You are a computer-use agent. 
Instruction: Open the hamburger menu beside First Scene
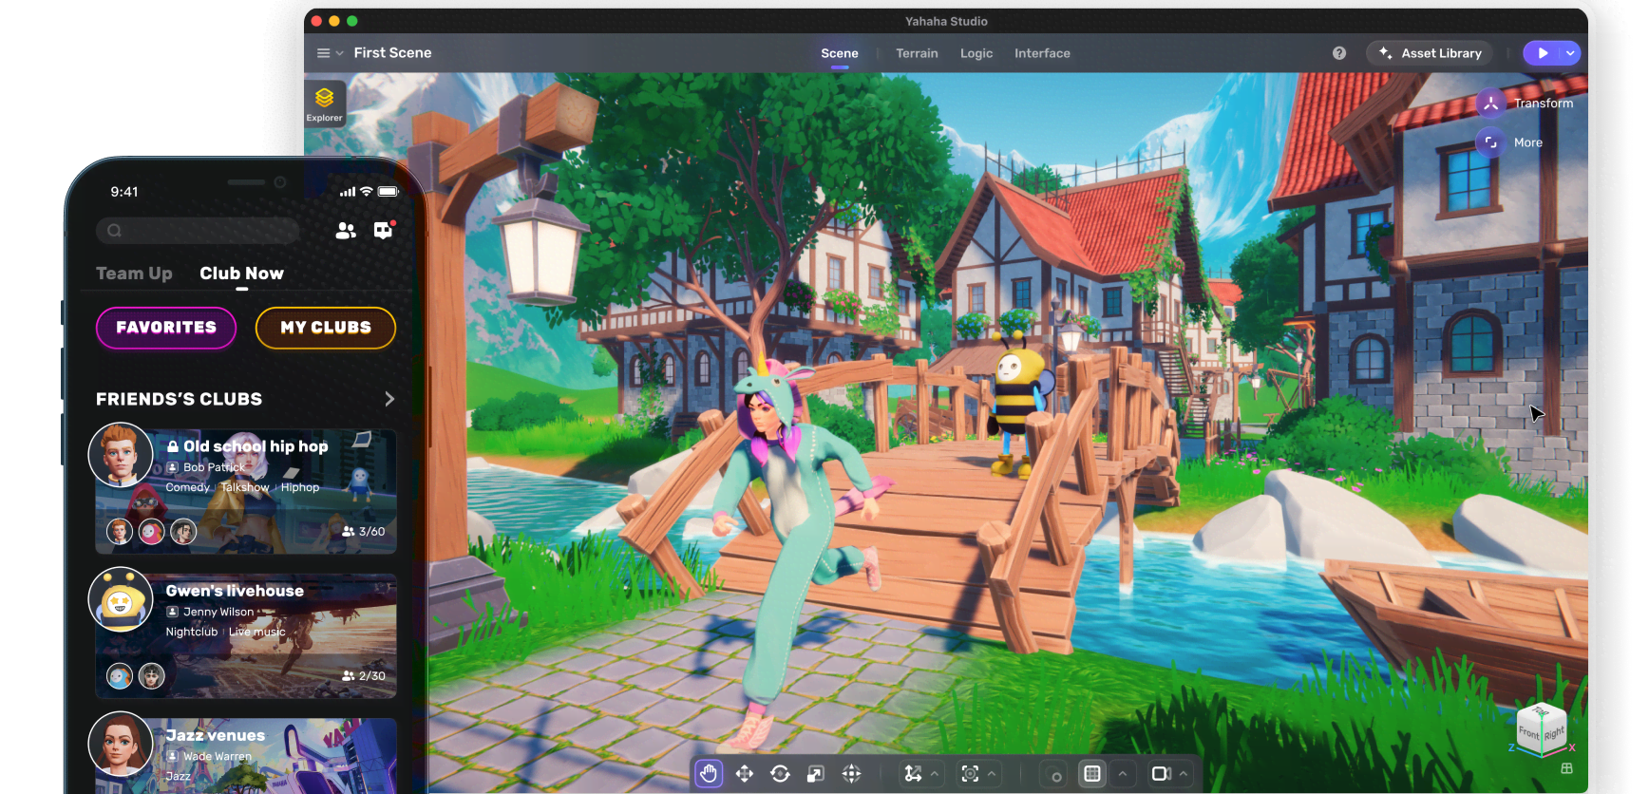324,53
